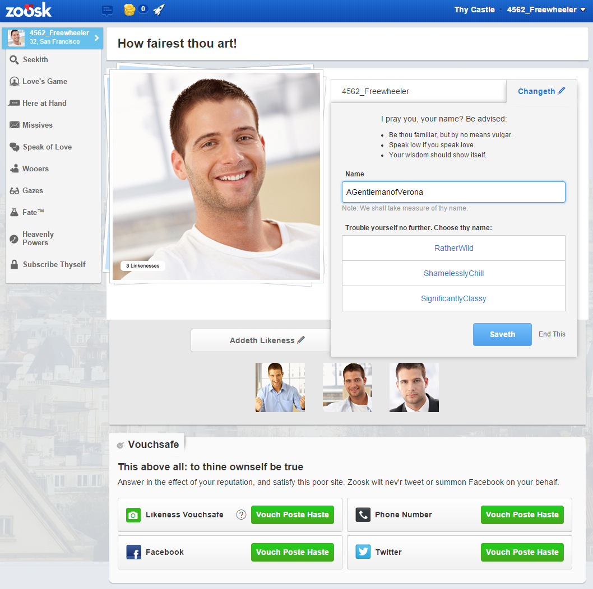593x589 pixels.
Task: Open the chat messages icon in top bar
Action: (108, 10)
